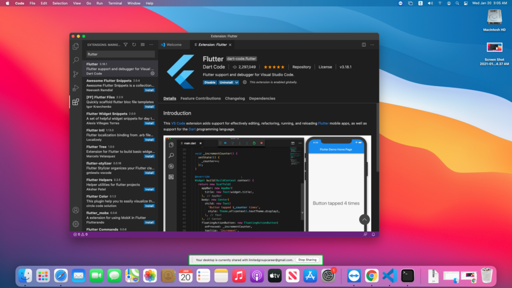Image resolution: width=512 pixels, height=288 pixels.
Task: Select the Details tab
Action: (x=170, y=98)
